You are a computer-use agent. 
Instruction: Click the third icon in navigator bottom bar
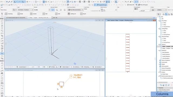[x=166, y=85]
